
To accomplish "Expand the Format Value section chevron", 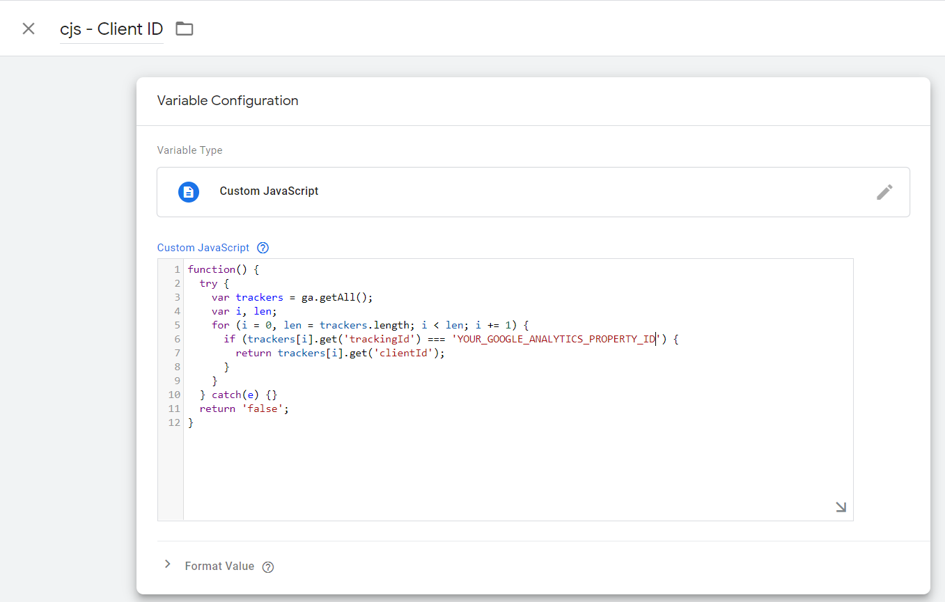I will click(x=167, y=564).
